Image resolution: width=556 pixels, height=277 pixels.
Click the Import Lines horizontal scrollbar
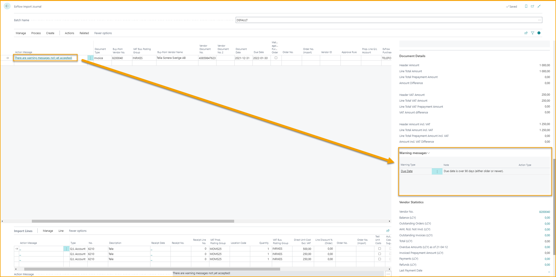click(x=152, y=269)
